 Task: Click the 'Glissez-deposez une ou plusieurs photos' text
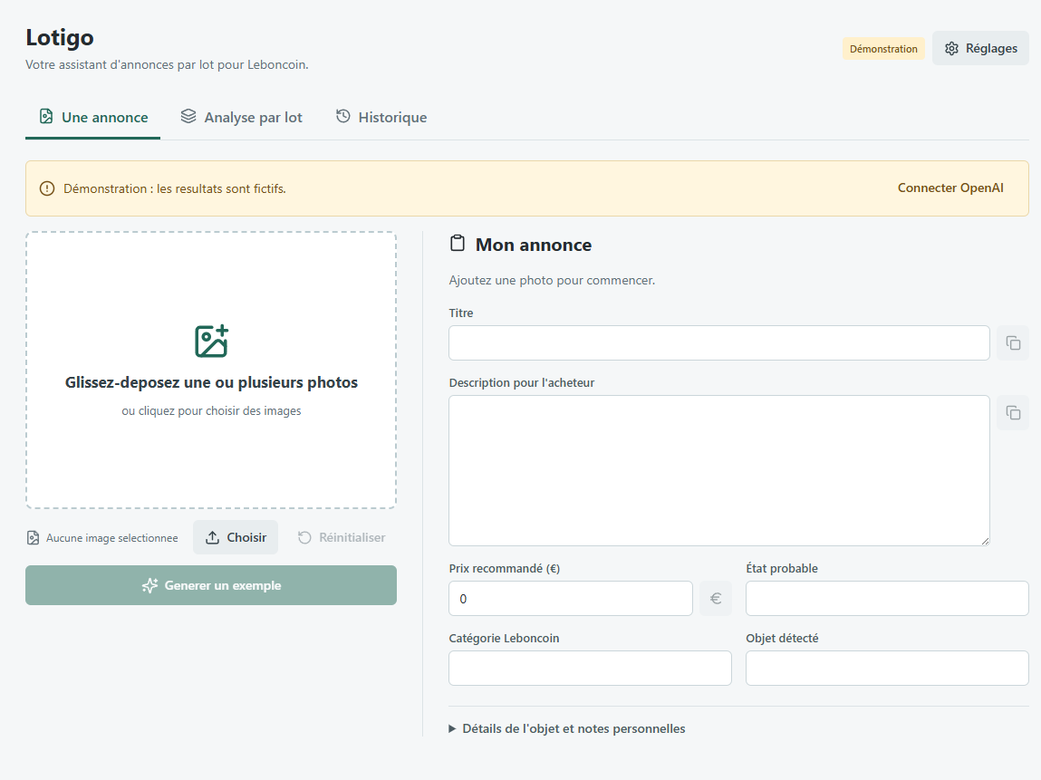coord(211,382)
